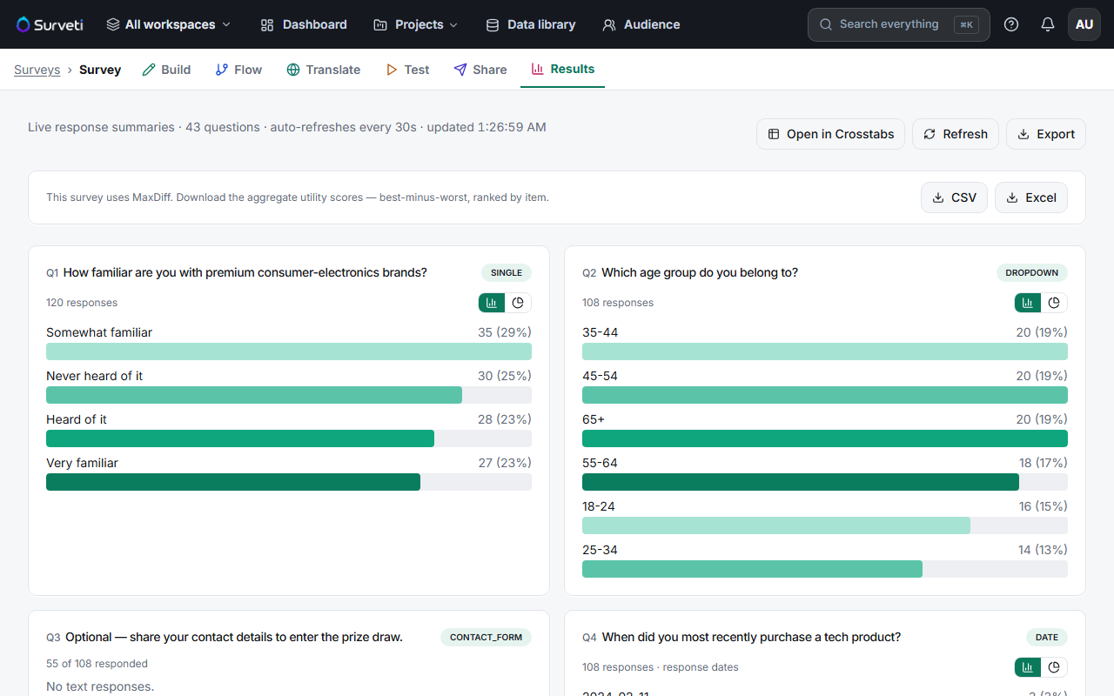Switch Q1 to pie chart view
Image resolution: width=1114 pixels, height=696 pixels.
coord(518,303)
